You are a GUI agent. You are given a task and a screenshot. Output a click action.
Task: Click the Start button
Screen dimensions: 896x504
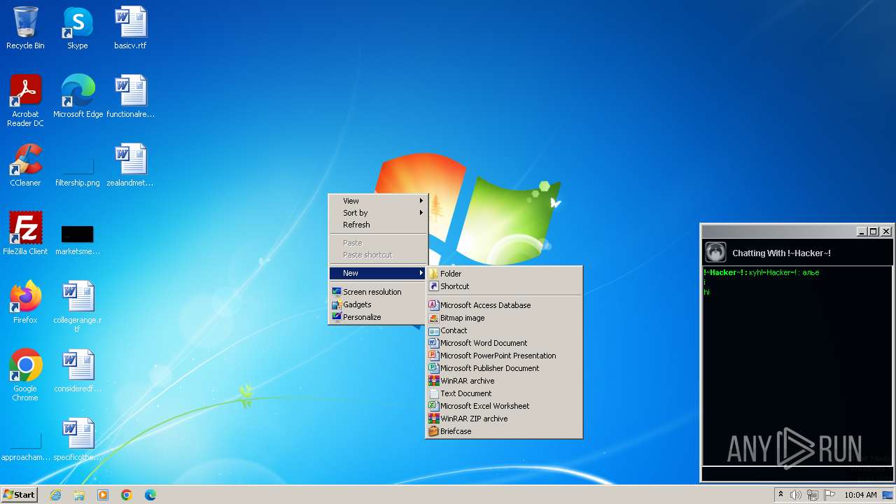coord(19,495)
